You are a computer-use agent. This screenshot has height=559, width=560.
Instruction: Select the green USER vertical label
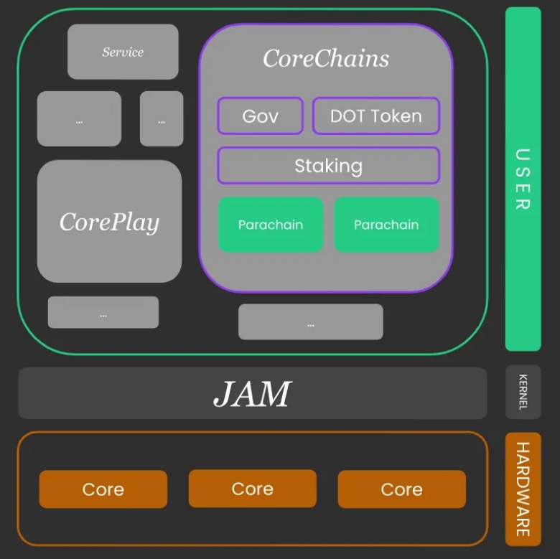click(x=523, y=179)
